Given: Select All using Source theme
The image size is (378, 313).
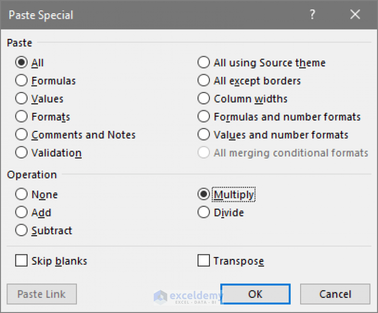Looking at the screenshot, I should click(204, 63).
